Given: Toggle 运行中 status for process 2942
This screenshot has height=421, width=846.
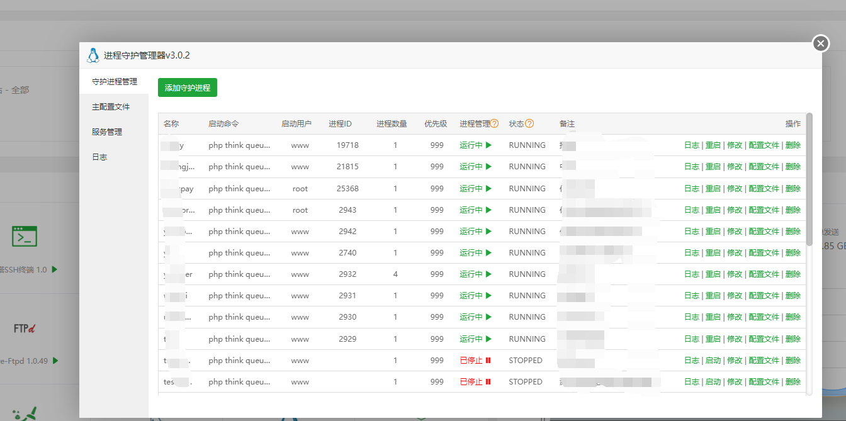Looking at the screenshot, I should [x=475, y=232].
